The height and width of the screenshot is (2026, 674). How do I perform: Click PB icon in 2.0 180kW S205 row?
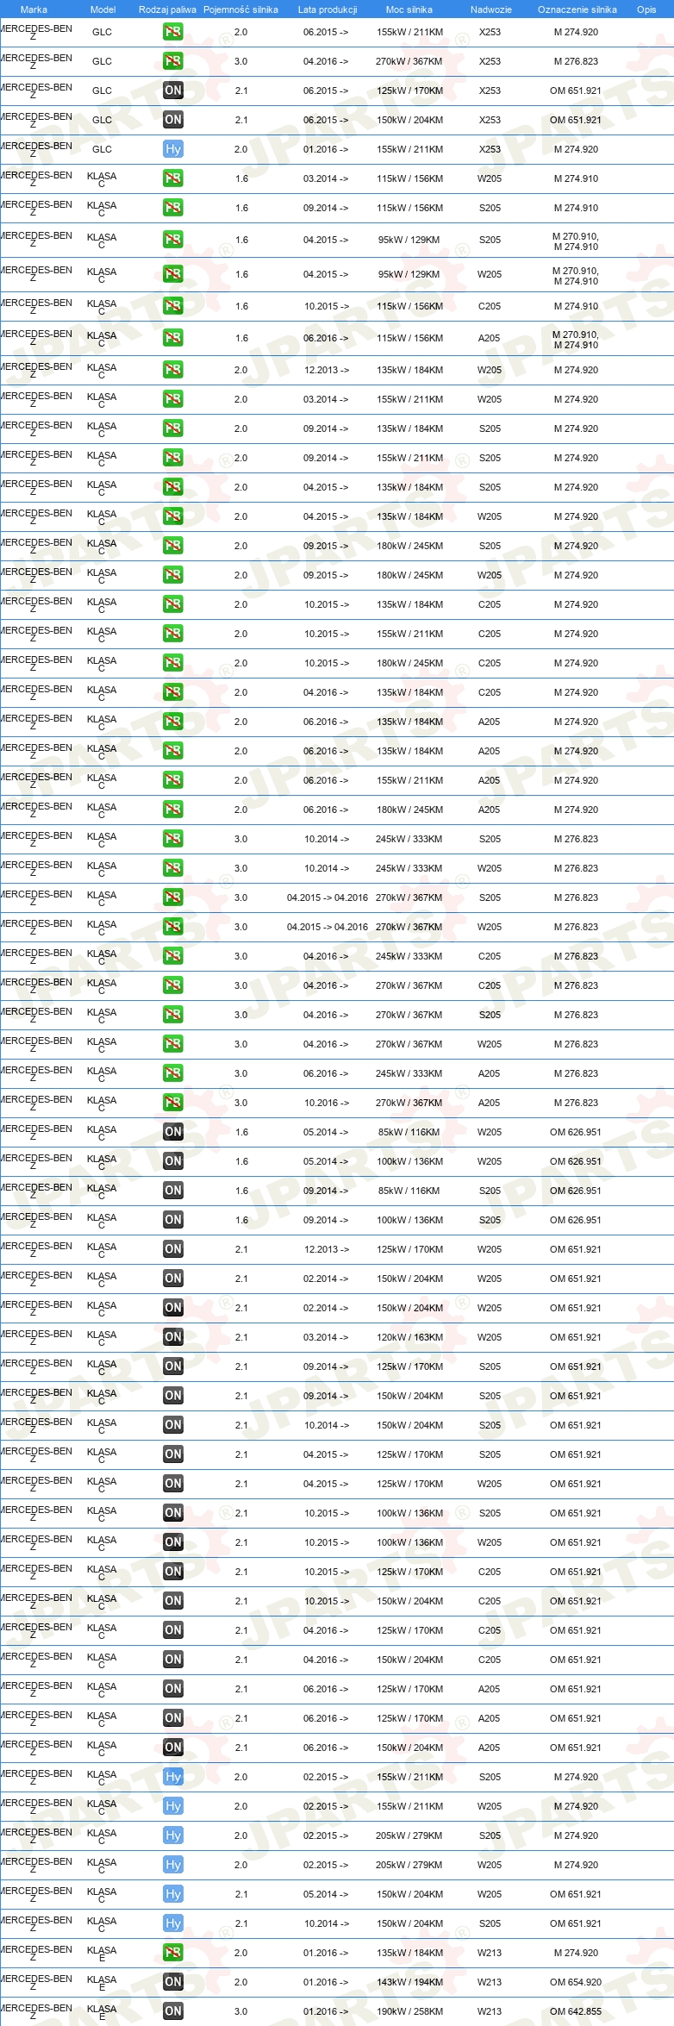tap(173, 546)
